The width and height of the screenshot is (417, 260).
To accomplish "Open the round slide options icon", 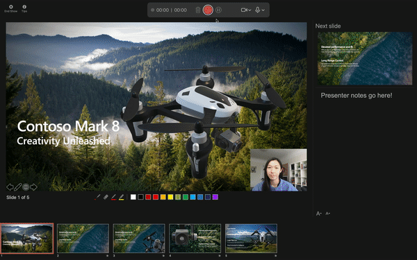I will pos(26,187).
